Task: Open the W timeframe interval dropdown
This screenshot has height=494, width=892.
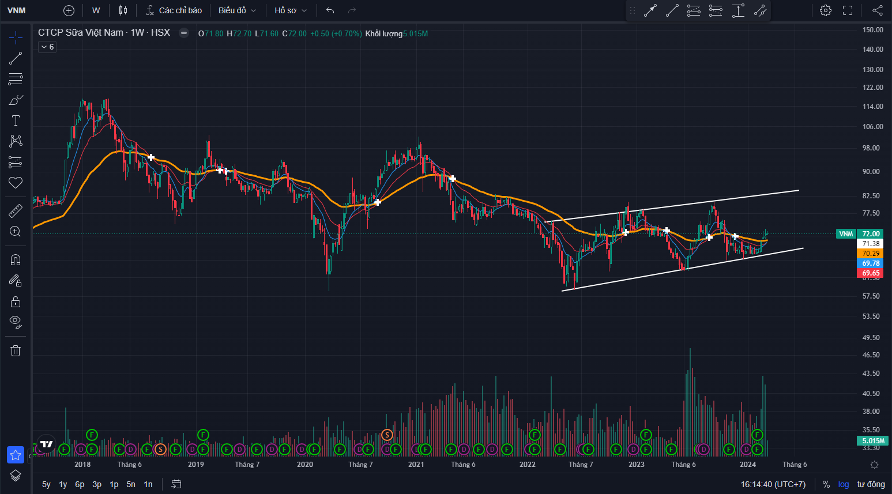Action: (96, 10)
